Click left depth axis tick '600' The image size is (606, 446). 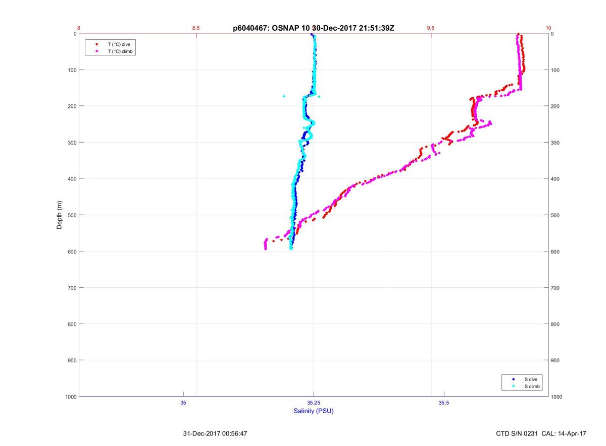[x=71, y=251]
